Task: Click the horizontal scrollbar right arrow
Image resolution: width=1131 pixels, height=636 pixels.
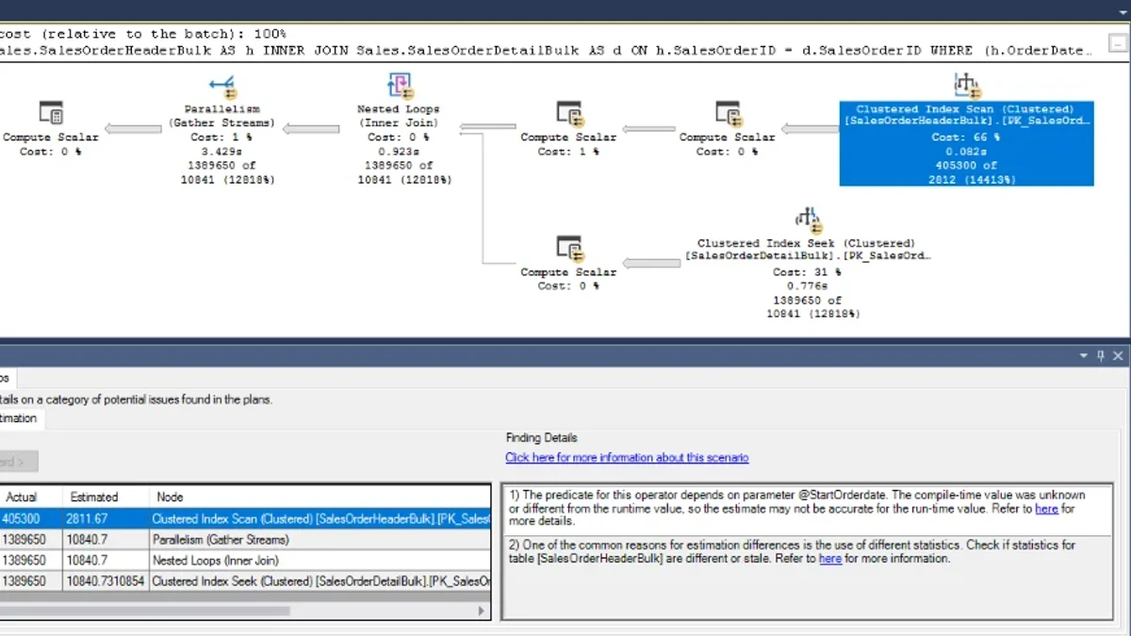Action: (x=484, y=611)
